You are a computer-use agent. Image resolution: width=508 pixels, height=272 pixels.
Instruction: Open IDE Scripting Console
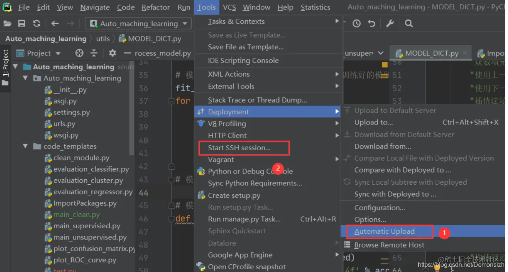tap(268, 61)
